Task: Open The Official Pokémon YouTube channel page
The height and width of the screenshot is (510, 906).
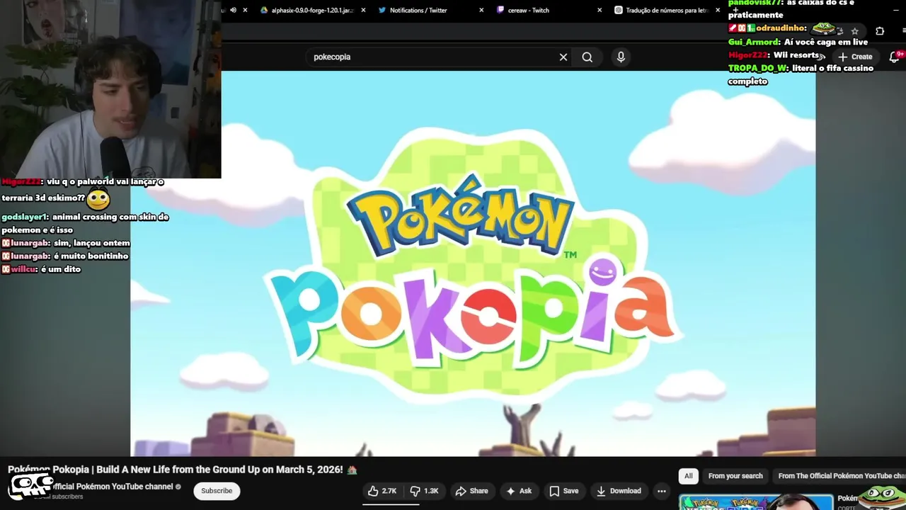Action: point(113,487)
